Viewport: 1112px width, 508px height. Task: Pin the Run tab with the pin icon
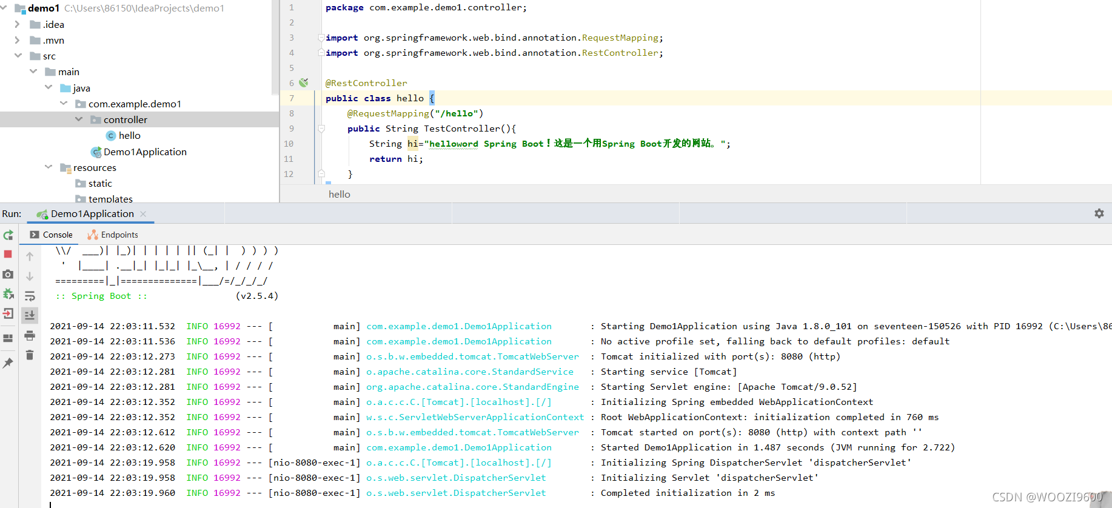tap(8, 363)
